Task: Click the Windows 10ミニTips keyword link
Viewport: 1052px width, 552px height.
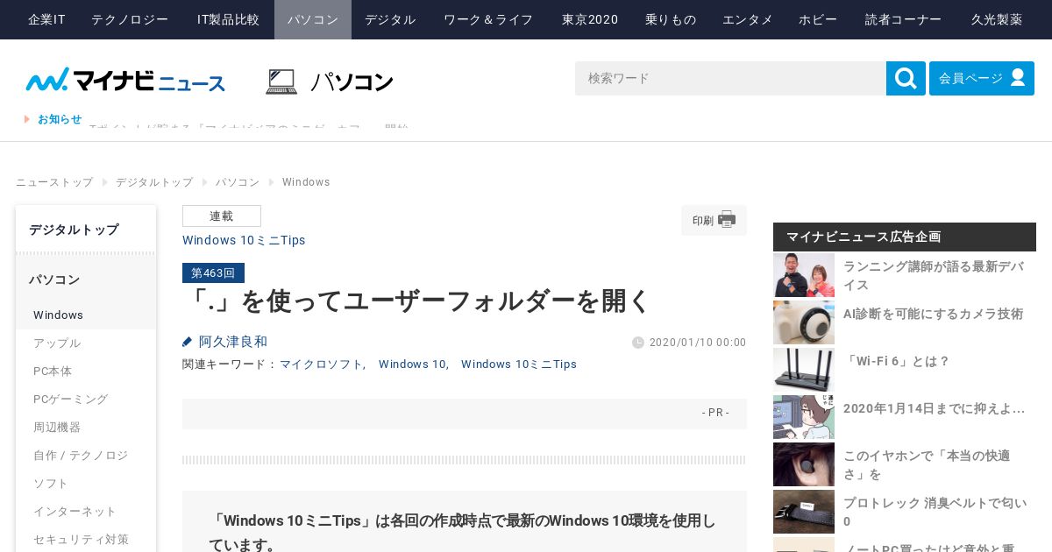Action: click(x=519, y=364)
